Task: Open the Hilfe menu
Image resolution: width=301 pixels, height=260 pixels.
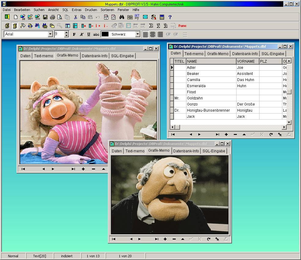Action: pyautogui.click(x=136, y=10)
